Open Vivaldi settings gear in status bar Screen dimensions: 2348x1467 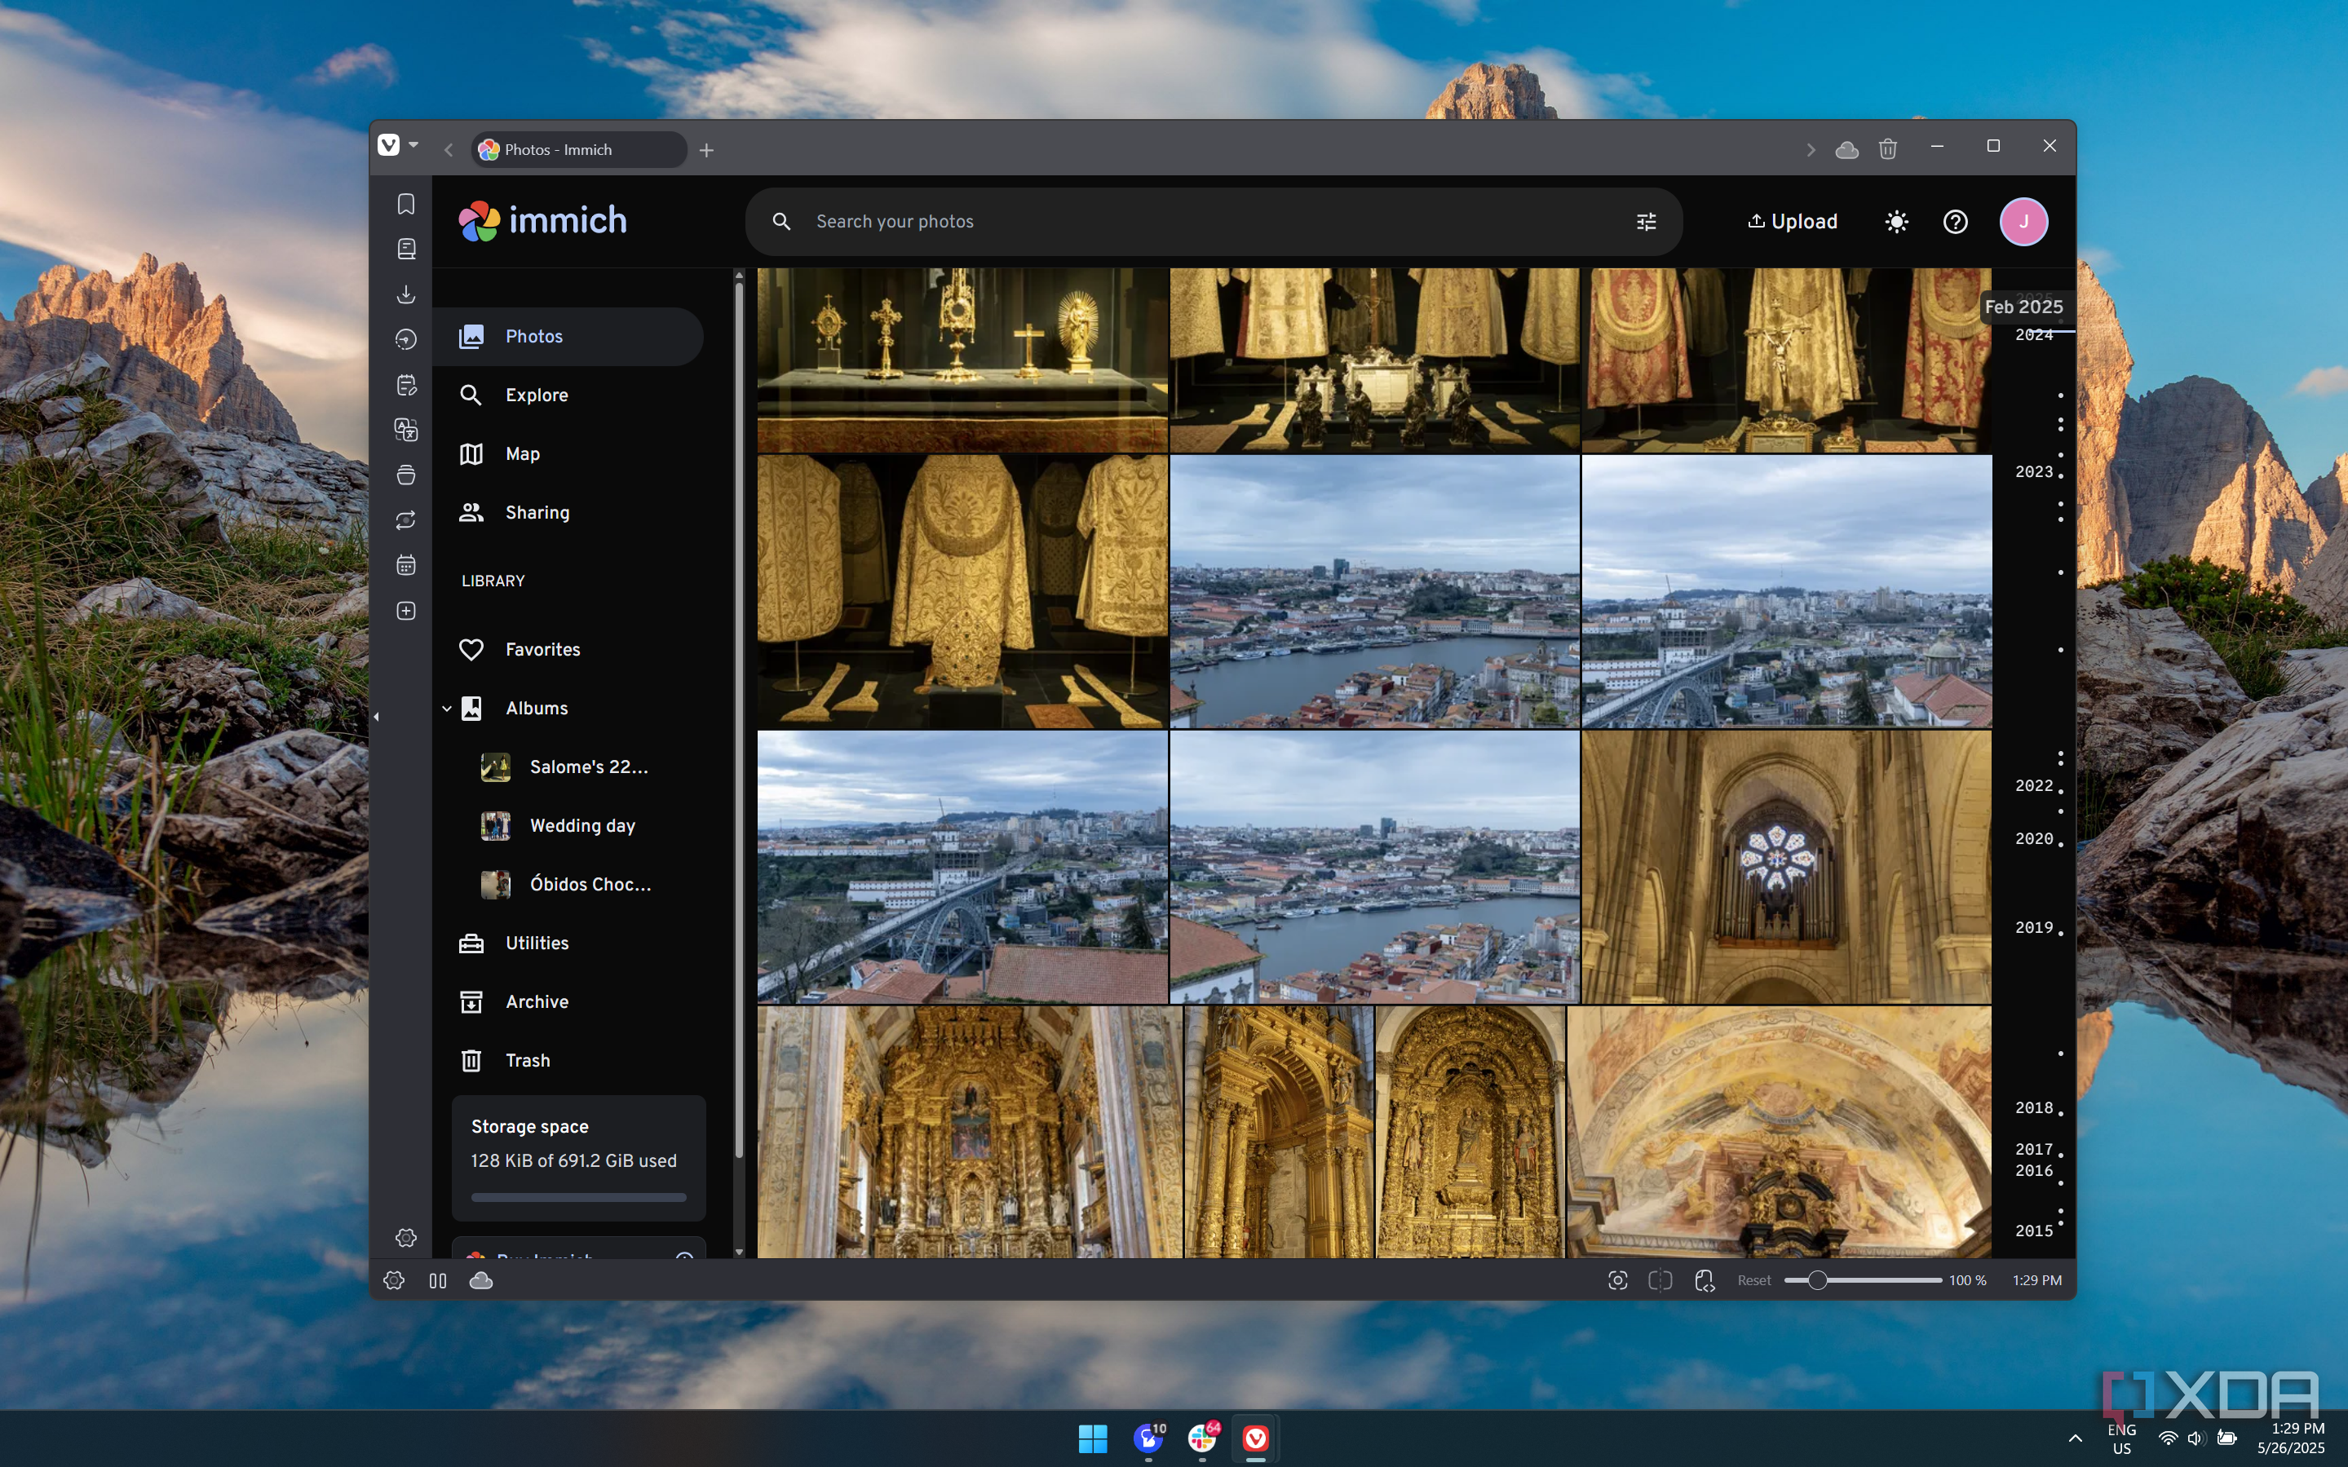(x=394, y=1281)
